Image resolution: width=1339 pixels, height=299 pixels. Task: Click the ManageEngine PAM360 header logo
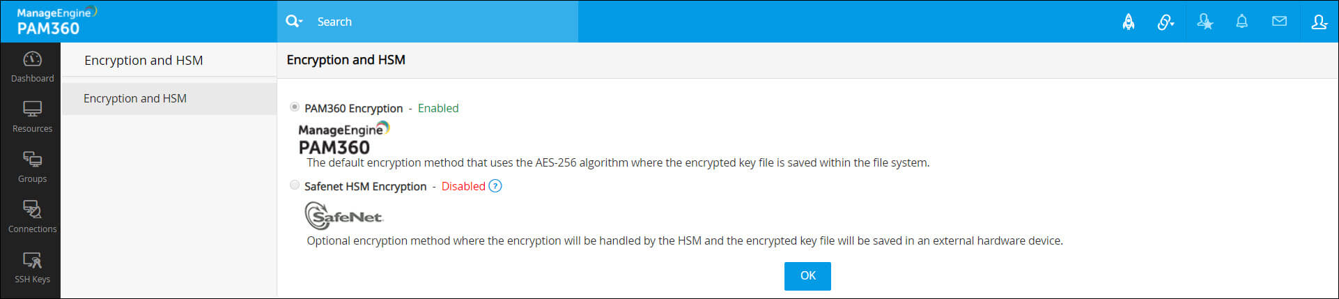[56, 21]
